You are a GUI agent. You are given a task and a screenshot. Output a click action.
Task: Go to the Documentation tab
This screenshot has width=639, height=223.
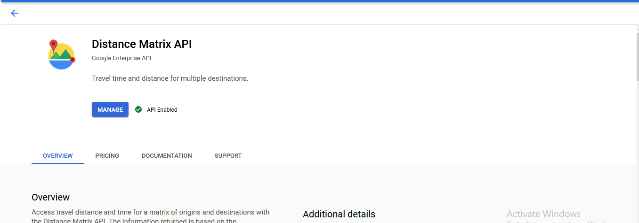(x=167, y=156)
